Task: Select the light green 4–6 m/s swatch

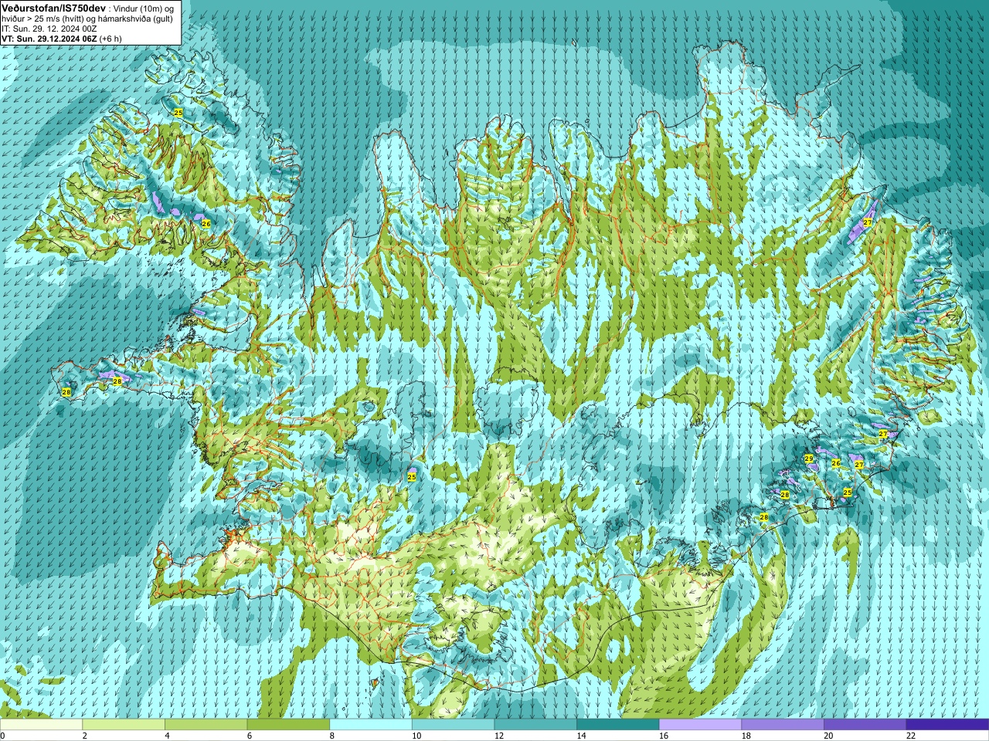Action: (206, 725)
